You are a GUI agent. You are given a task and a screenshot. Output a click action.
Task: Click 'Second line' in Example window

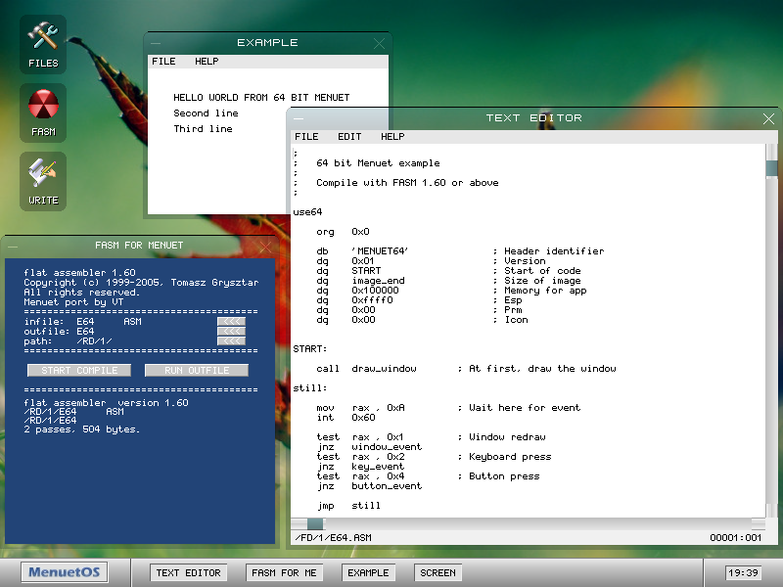pyautogui.click(x=206, y=113)
